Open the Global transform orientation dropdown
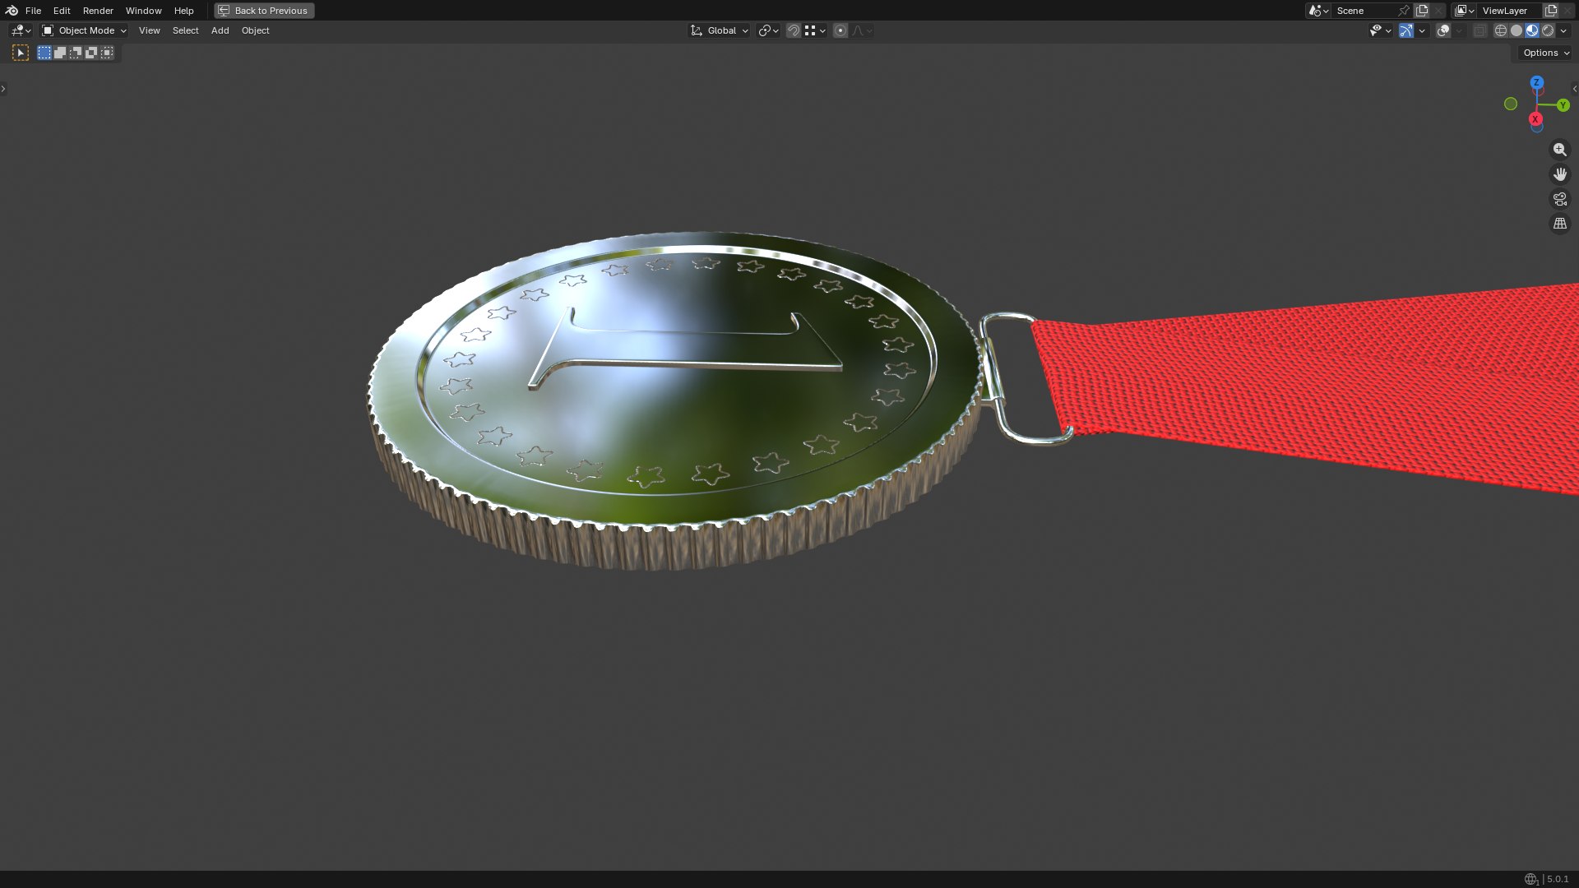Image resolution: width=1579 pixels, height=888 pixels. (x=719, y=30)
